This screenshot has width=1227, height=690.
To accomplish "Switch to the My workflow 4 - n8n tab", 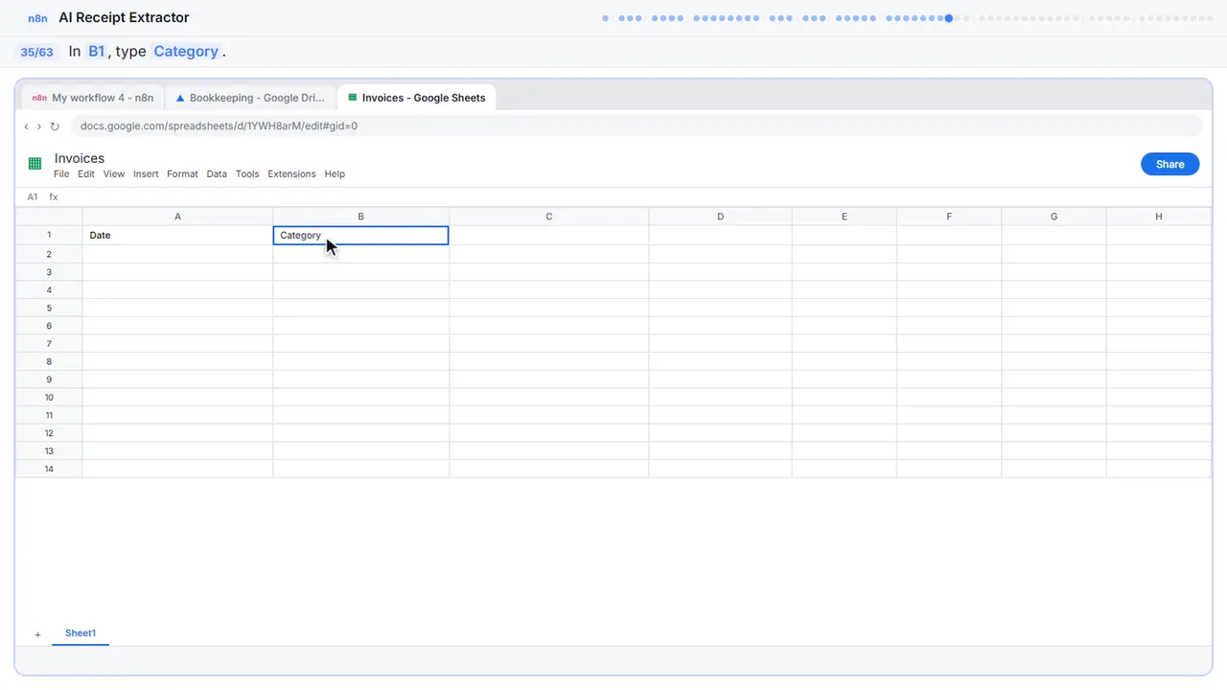I will (93, 98).
